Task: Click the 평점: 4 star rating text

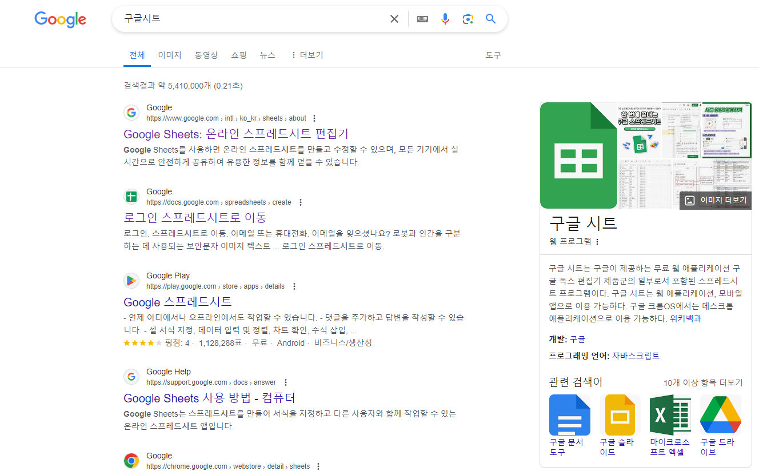Action: pyautogui.click(x=177, y=343)
